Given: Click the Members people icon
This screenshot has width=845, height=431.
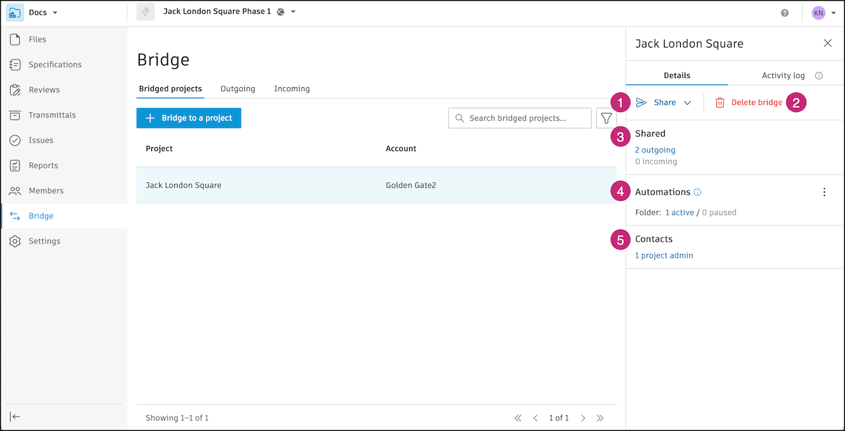Looking at the screenshot, I should pyautogui.click(x=15, y=191).
